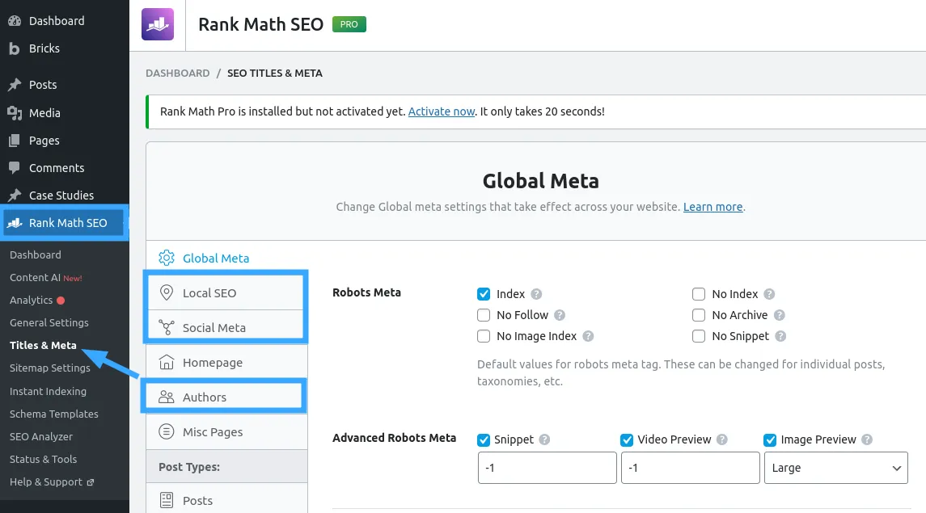Click help icon next to No Archive
This screenshot has height=513, width=926.
[x=779, y=315]
